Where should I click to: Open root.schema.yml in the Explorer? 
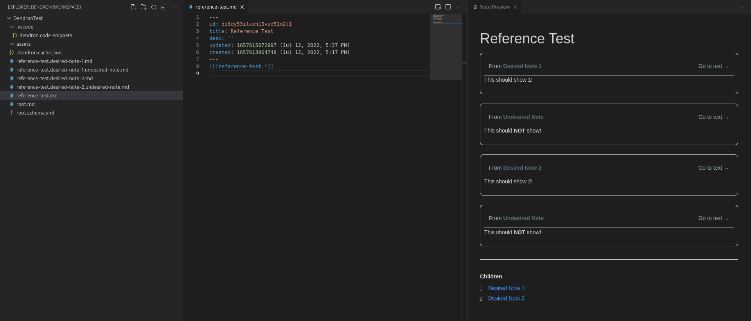35,113
